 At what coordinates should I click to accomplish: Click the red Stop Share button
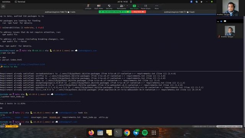tap(139, 12)
